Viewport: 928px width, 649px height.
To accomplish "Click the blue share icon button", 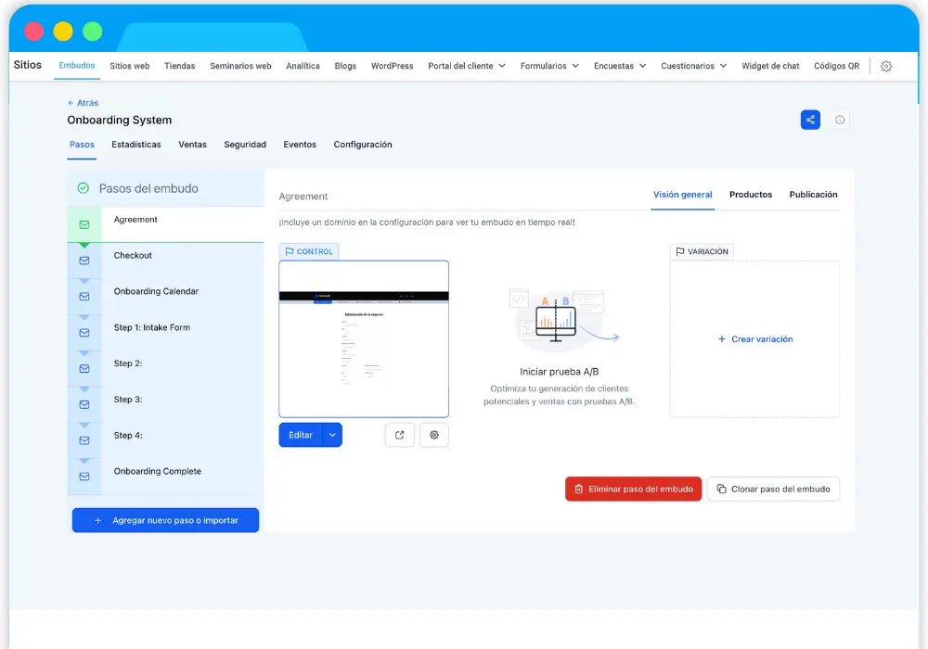I will (x=810, y=120).
